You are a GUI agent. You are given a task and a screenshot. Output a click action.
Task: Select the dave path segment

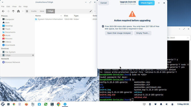tap(42, 11)
